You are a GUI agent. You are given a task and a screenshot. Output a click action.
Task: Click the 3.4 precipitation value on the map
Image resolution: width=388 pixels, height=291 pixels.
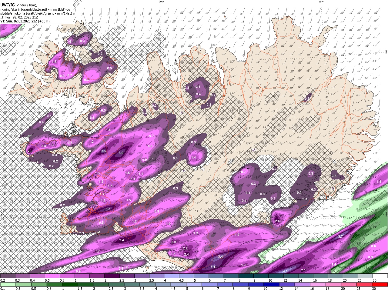(220, 257)
